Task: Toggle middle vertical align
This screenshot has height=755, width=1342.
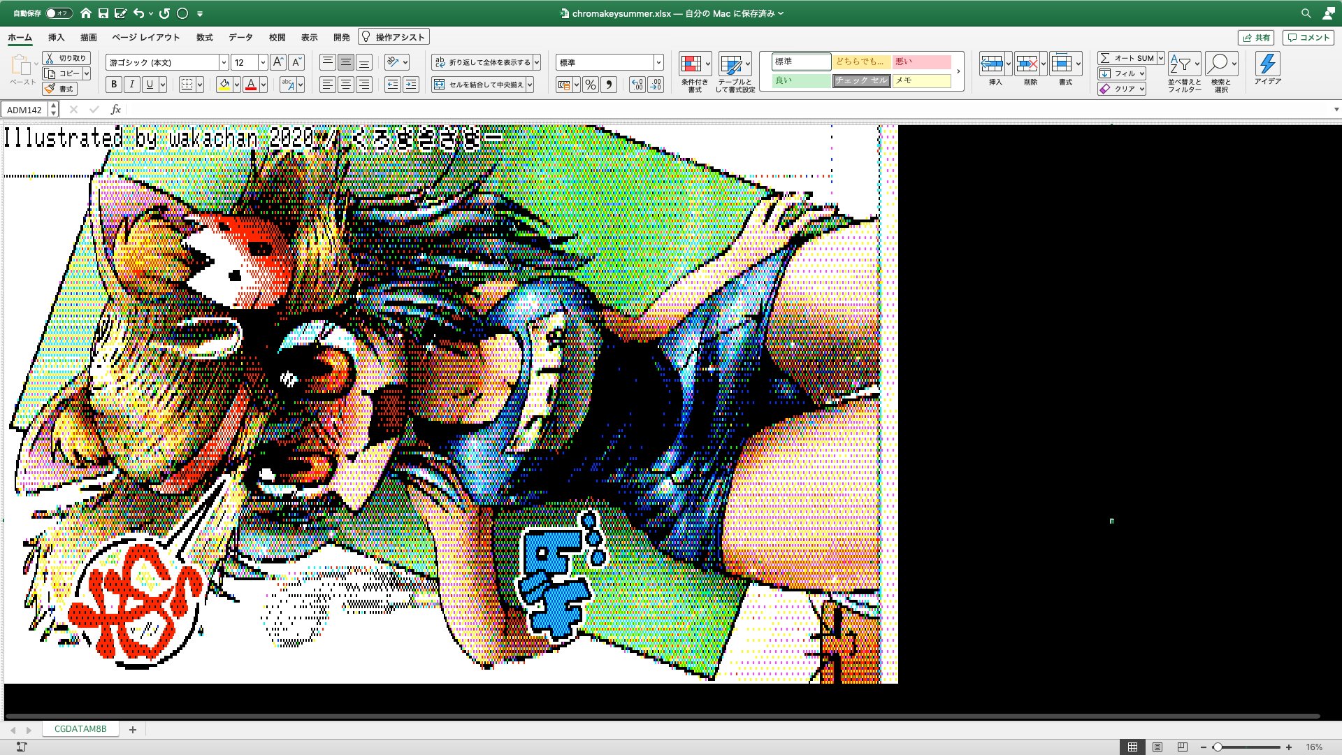Action: coord(345,62)
